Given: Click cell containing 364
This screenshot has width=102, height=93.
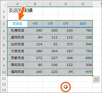Looking at the screenshot, I should [50, 51].
